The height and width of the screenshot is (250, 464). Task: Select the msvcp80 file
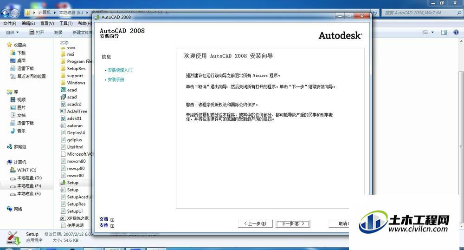(x=73, y=168)
